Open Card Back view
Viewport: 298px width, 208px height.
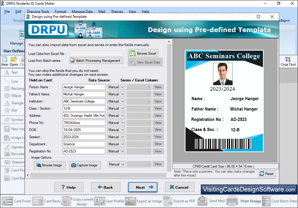pos(46,201)
